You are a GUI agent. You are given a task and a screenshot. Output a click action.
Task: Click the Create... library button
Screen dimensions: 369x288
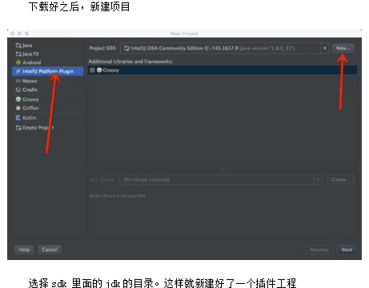pos(340,179)
